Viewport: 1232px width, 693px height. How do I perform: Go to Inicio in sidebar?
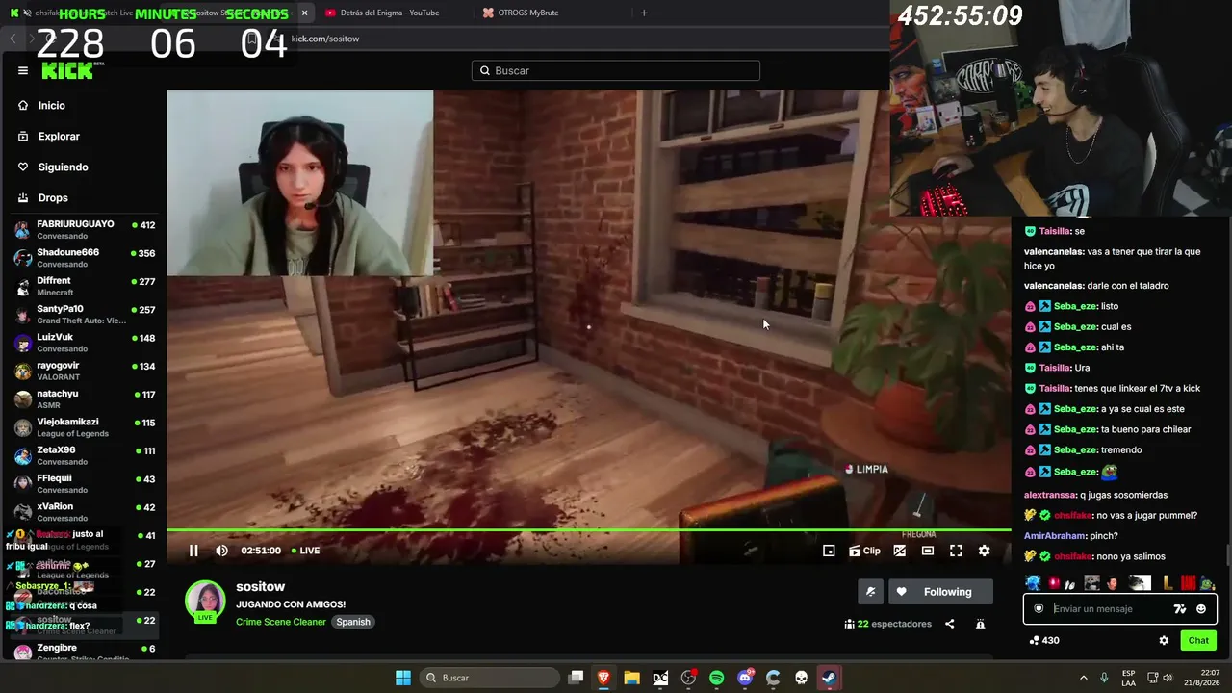coord(52,106)
